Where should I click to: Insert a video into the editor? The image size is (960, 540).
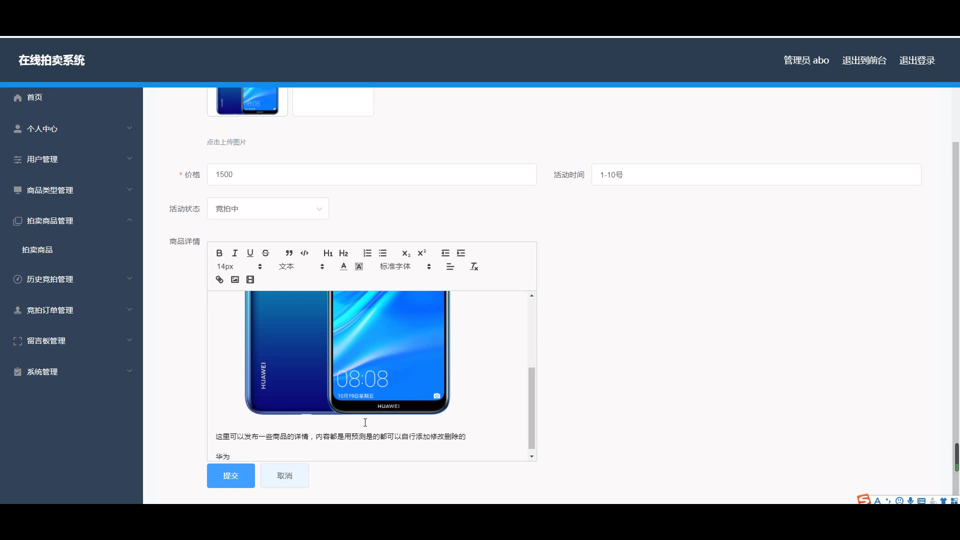pos(250,279)
